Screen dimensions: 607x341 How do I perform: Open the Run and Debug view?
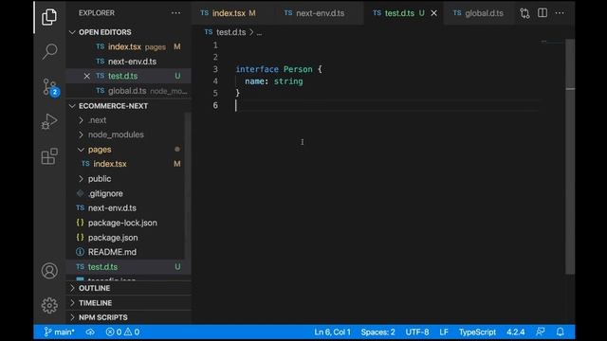[x=49, y=121]
